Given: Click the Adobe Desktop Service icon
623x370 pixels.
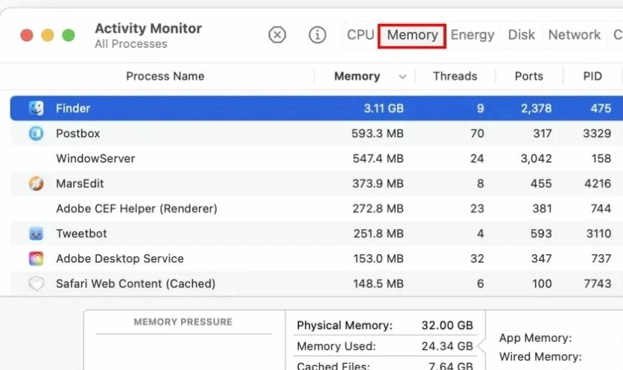Looking at the screenshot, I should pos(37,259).
